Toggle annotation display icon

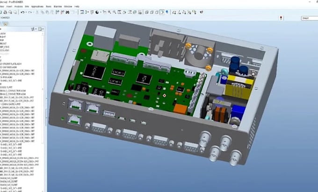click(194, 12)
